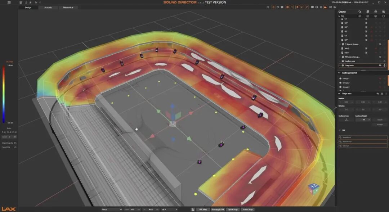Viewport: 389px width, 212px height.
Task: Expand the Stage area tree row
Action: click(x=340, y=66)
